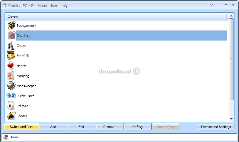Click the Mahjong tile icon
The width and height of the screenshot is (239, 142).
[x=10, y=76]
